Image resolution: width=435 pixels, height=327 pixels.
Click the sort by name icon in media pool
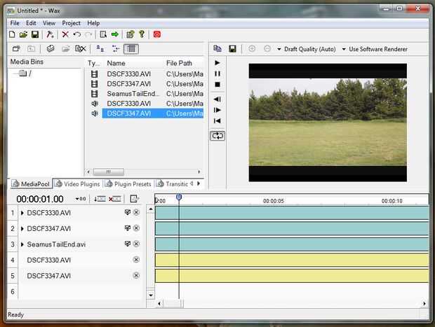(100, 49)
